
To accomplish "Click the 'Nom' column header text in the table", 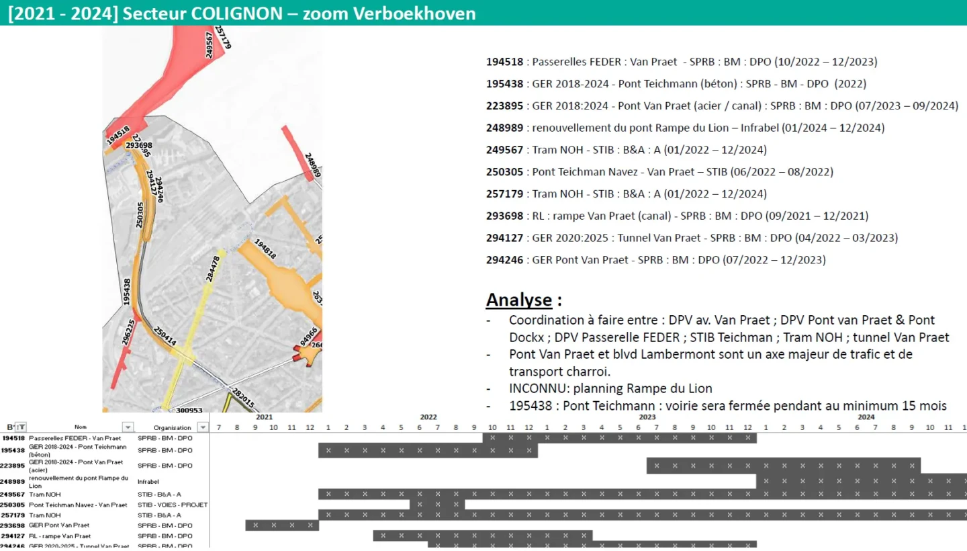I will click(x=81, y=427).
